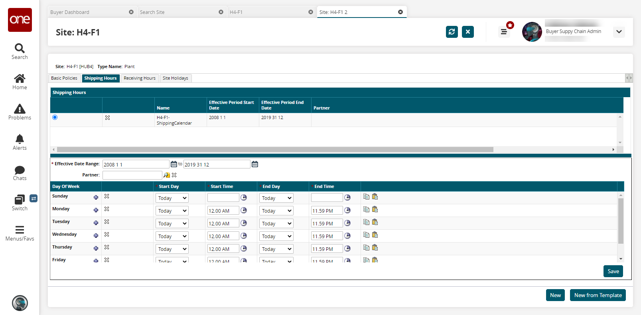This screenshot has width=641, height=315.
Task: Select the H4-F1-ShippingCalendar radio button
Action: click(55, 117)
